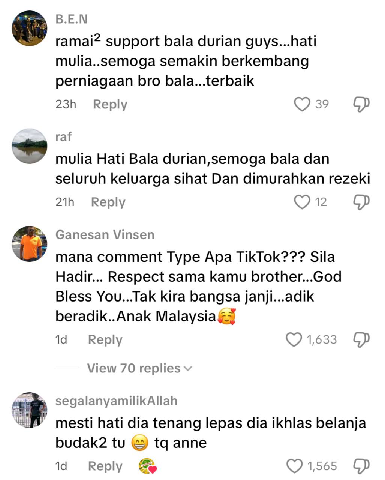
Task: Reply to raf's comment
Action: [x=108, y=202]
